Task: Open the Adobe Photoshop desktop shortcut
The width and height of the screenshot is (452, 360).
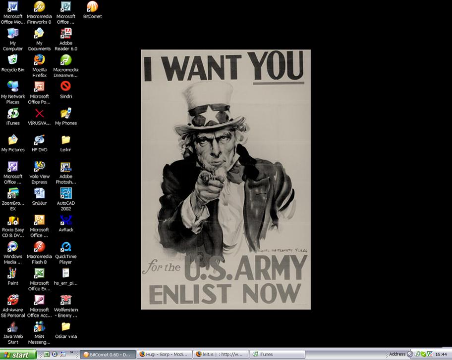Action: [66, 173]
